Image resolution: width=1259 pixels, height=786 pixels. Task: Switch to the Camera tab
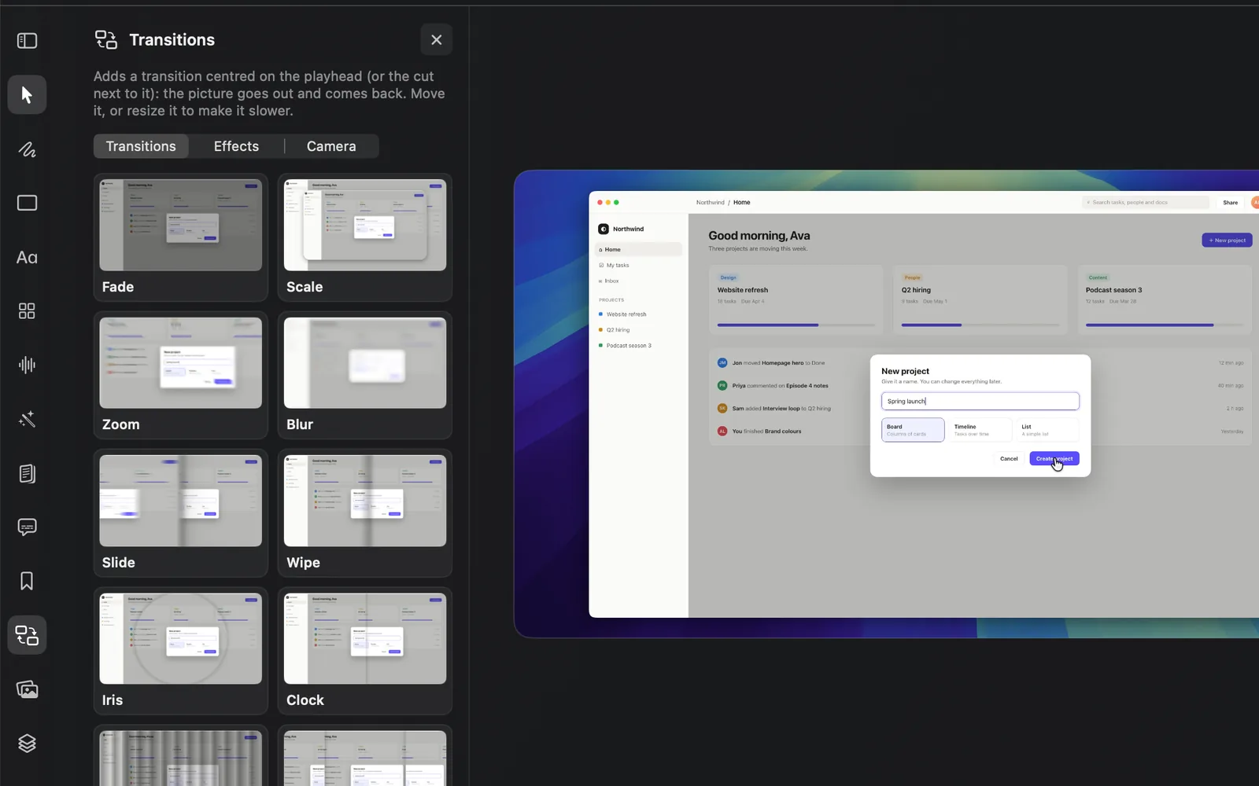[x=331, y=146]
